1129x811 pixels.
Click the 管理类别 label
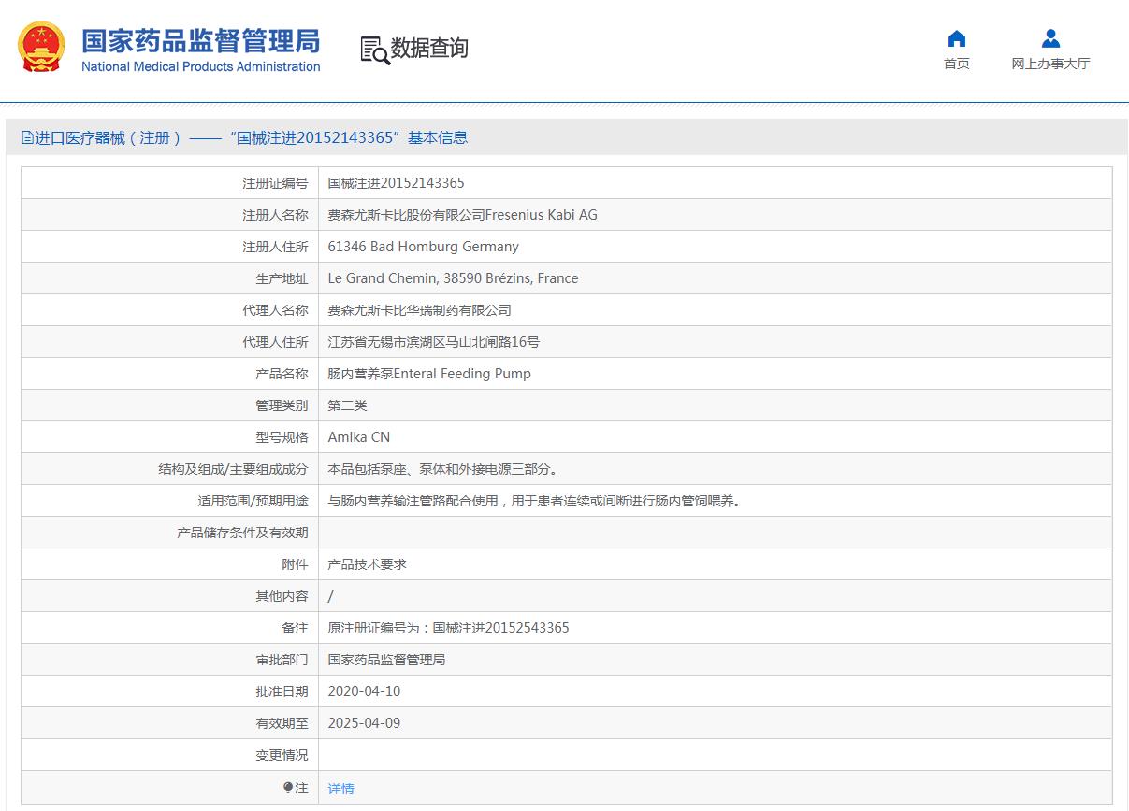(x=282, y=405)
